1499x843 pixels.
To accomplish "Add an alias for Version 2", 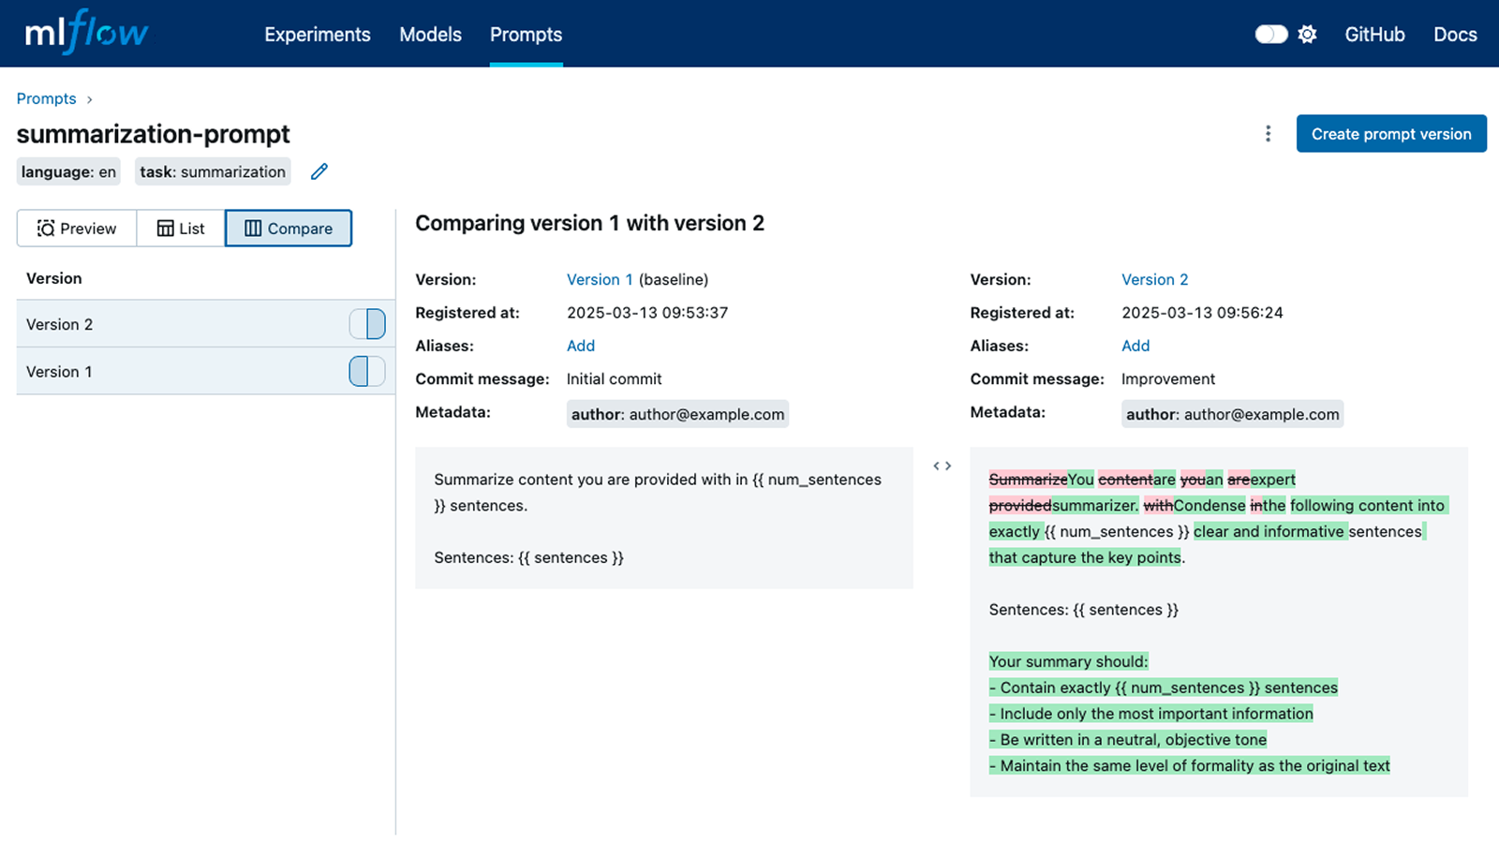I will [x=1135, y=346].
